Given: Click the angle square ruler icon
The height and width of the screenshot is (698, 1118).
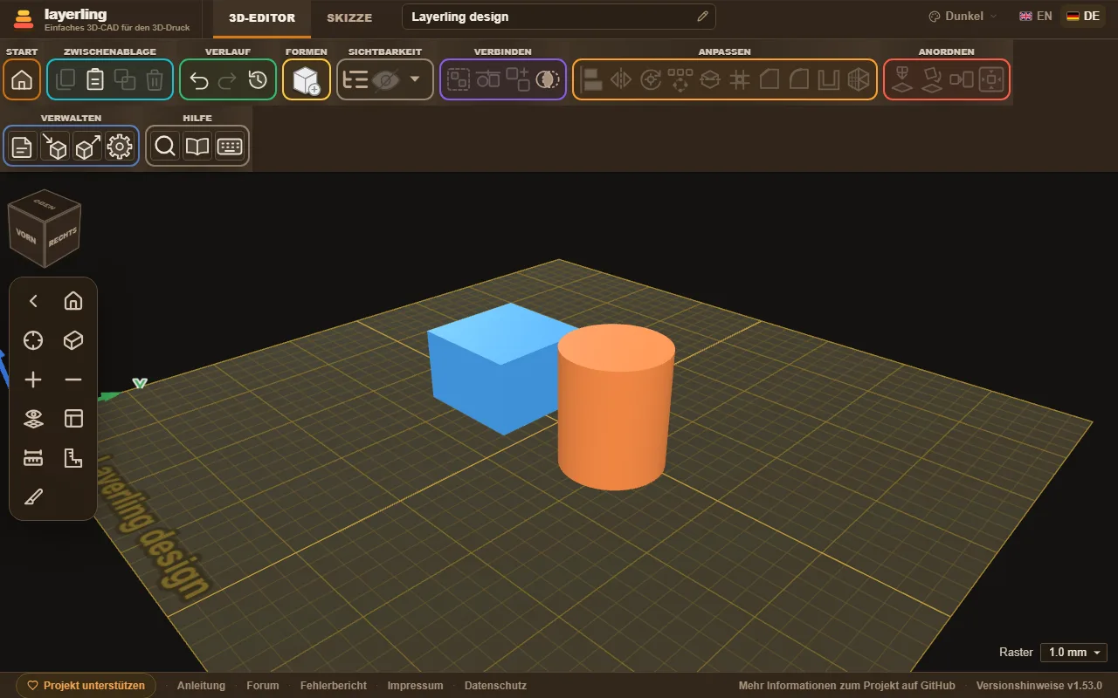Looking at the screenshot, I should [73, 458].
